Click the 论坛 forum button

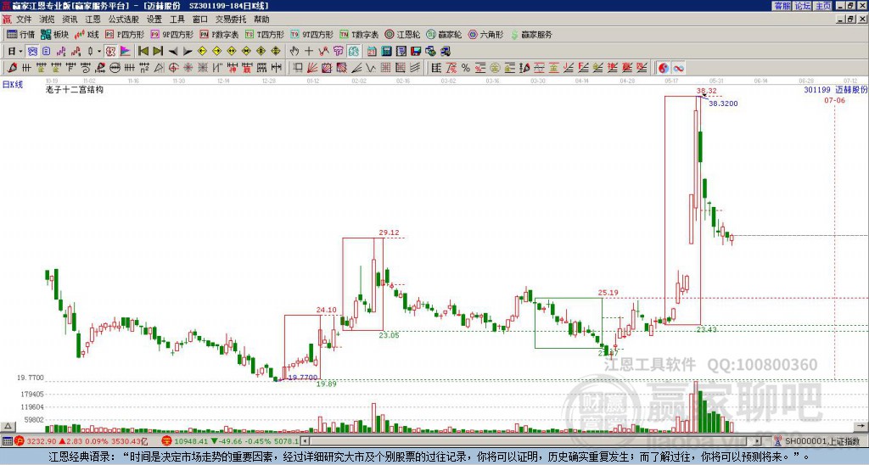pos(803,6)
